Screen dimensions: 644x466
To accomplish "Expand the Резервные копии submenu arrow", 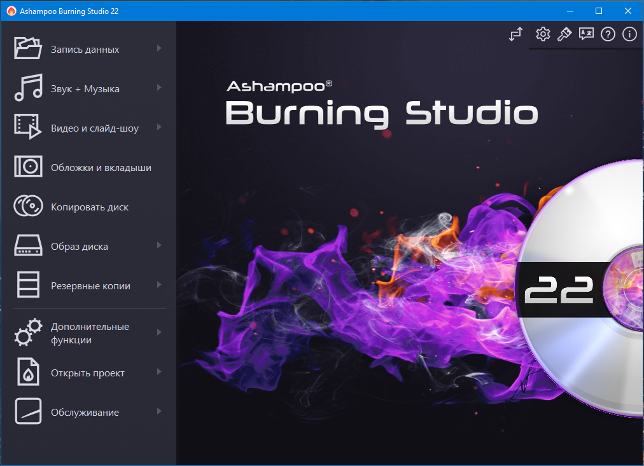I will 159,285.
